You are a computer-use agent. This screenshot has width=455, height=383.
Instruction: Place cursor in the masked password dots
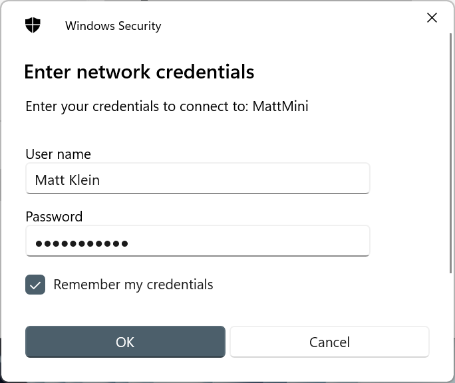(81, 243)
